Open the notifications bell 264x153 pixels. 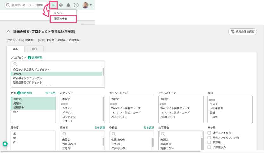pyautogui.click(x=68, y=5)
